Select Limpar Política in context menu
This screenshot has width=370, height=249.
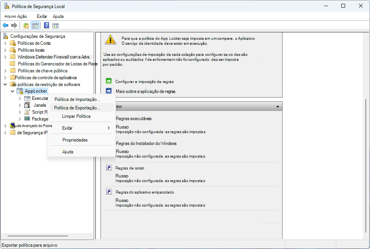[x=82, y=116]
